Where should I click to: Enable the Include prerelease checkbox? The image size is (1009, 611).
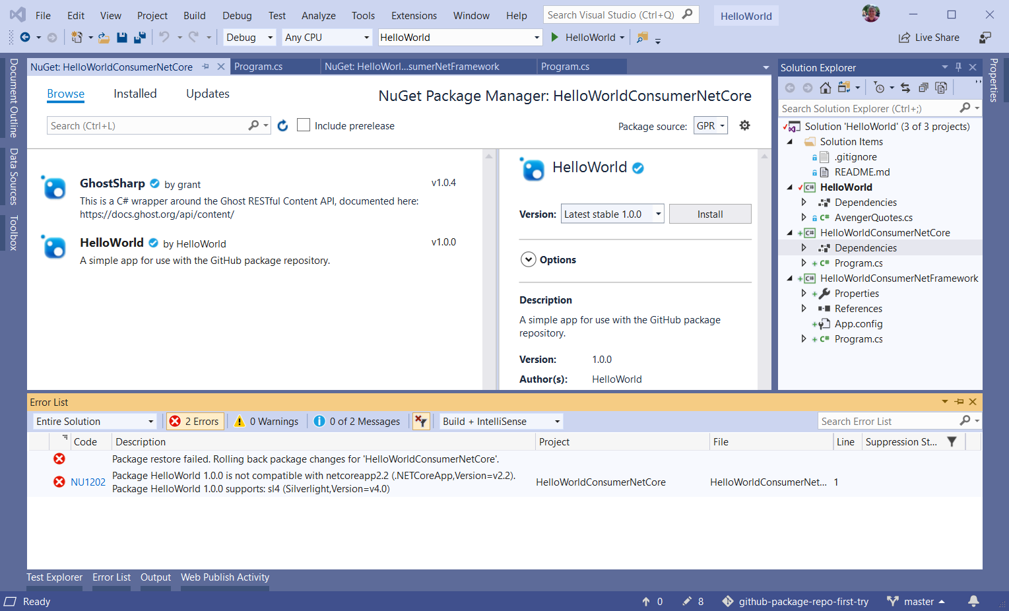304,125
